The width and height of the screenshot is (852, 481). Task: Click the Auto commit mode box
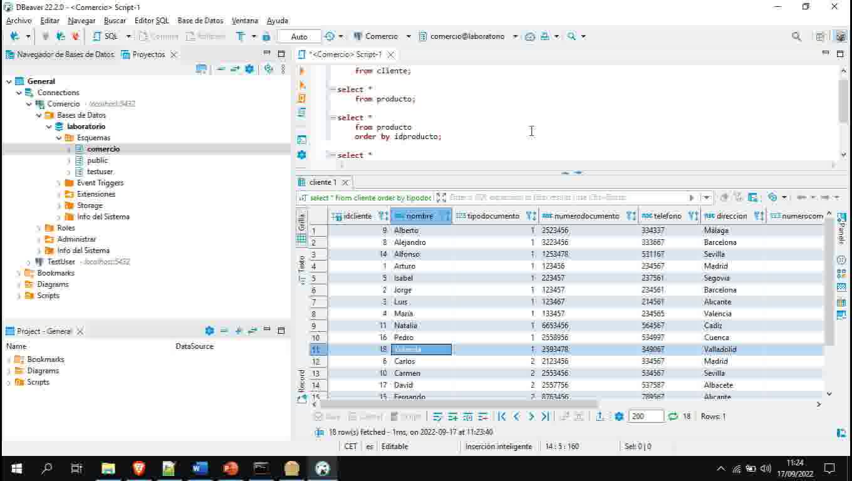click(299, 36)
